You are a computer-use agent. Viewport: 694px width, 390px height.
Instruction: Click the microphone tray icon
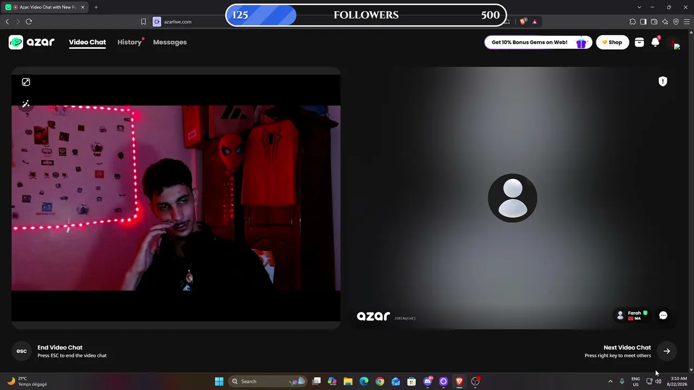coord(622,381)
